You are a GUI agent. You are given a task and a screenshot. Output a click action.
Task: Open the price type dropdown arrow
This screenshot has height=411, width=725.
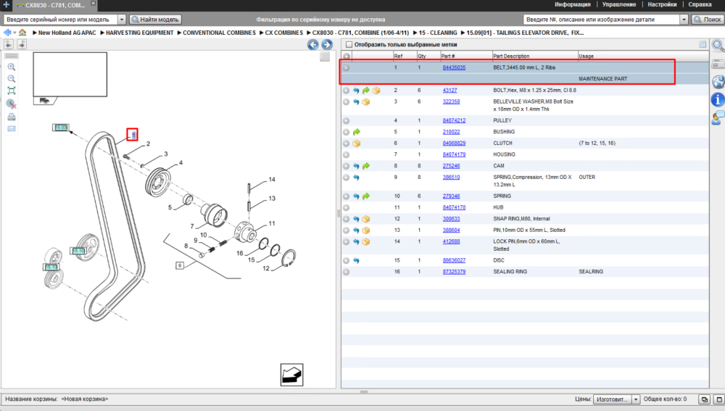click(x=636, y=399)
